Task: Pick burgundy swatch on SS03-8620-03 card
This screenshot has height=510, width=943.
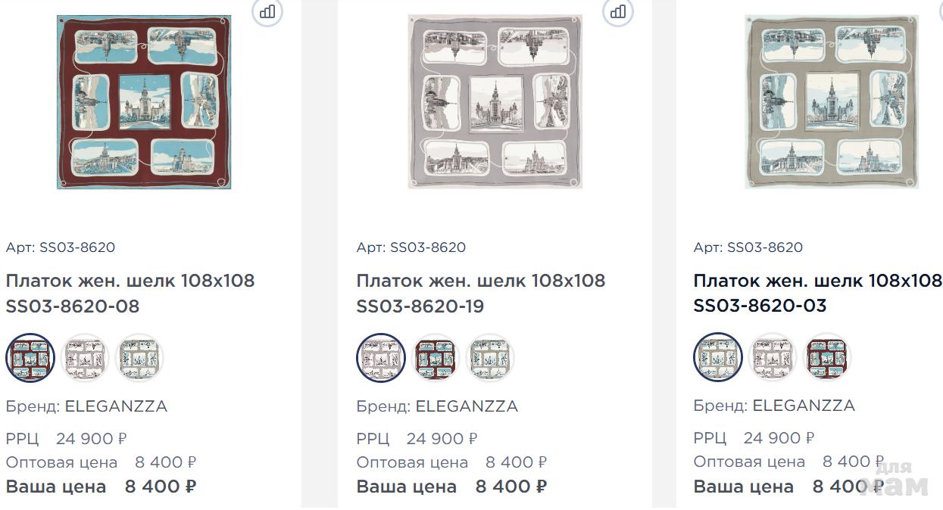Action: point(827,357)
